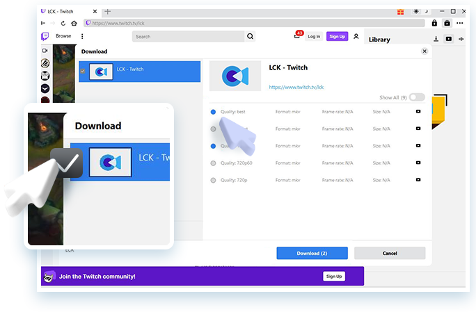Open the Browse menu item
The width and height of the screenshot is (476, 312).
[x=63, y=36]
